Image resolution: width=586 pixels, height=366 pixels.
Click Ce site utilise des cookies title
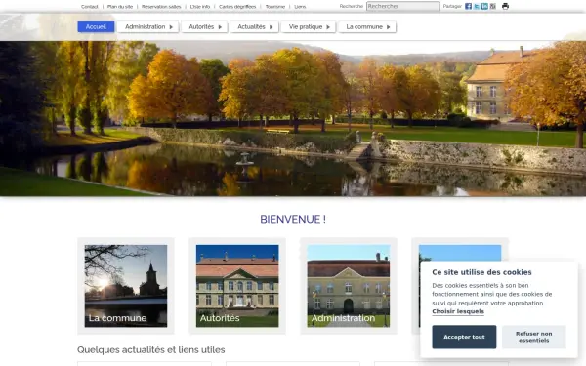click(x=481, y=272)
